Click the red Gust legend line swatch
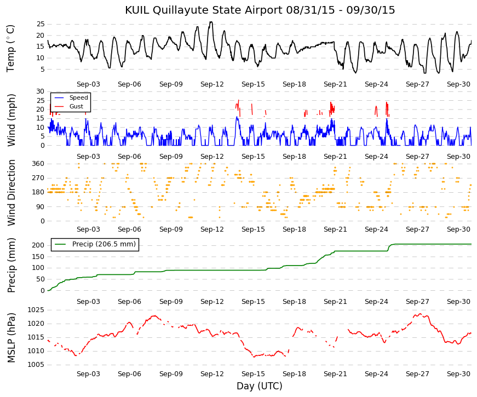 pos(59,106)
